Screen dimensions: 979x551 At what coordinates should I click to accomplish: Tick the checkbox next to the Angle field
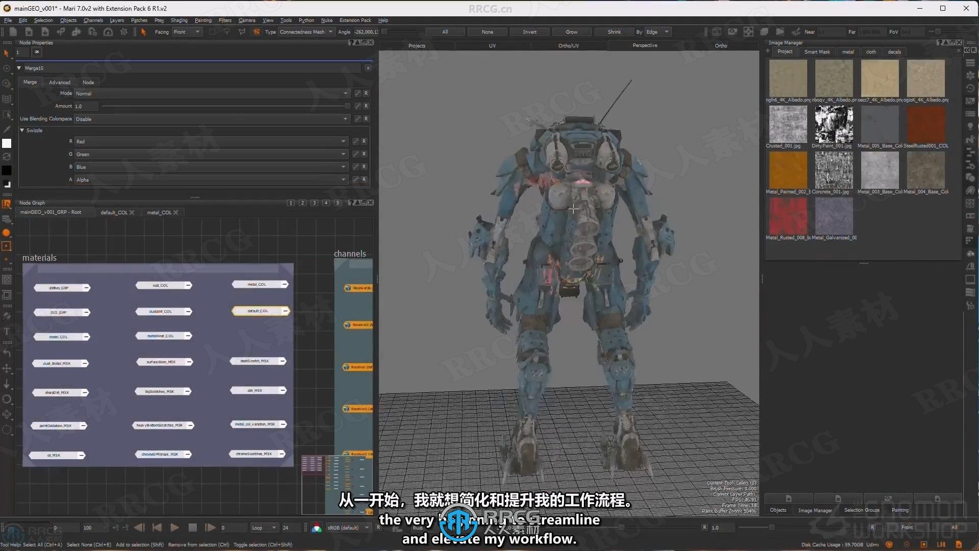[x=384, y=32]
